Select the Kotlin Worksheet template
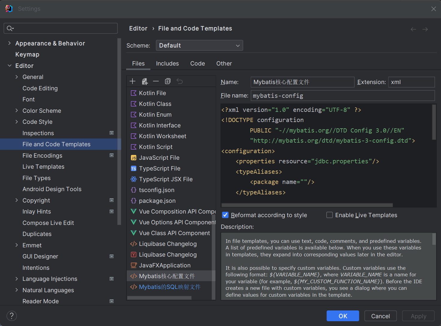This screenshot has height=326, width=441. click(163, 136)
